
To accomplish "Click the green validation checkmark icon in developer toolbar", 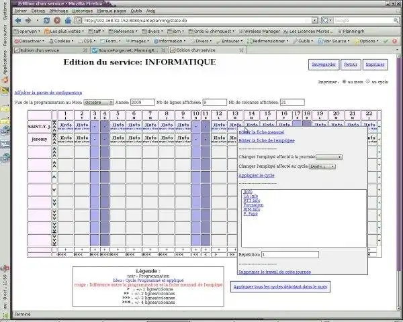I will coord(386,41).
